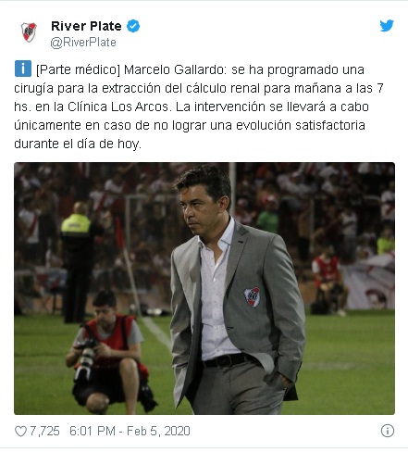408x452 pixels.
Task: Click the Clínica Los Arcos mention
Action: (x=118, y=107)
